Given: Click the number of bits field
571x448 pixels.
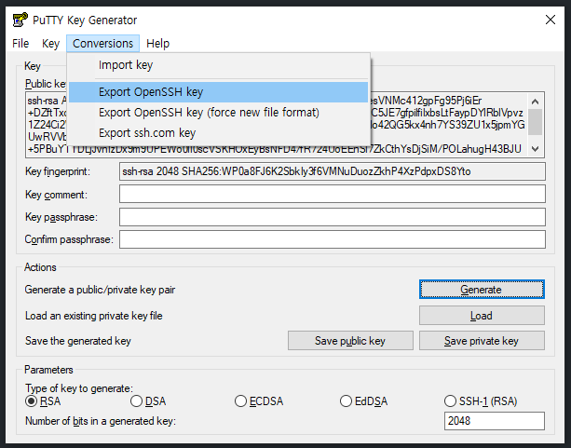Looking at the screenshot, I should [x=494, y=421].
